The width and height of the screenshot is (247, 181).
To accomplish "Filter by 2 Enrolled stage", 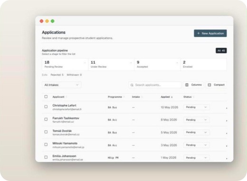I will click(x=204, y=64).
